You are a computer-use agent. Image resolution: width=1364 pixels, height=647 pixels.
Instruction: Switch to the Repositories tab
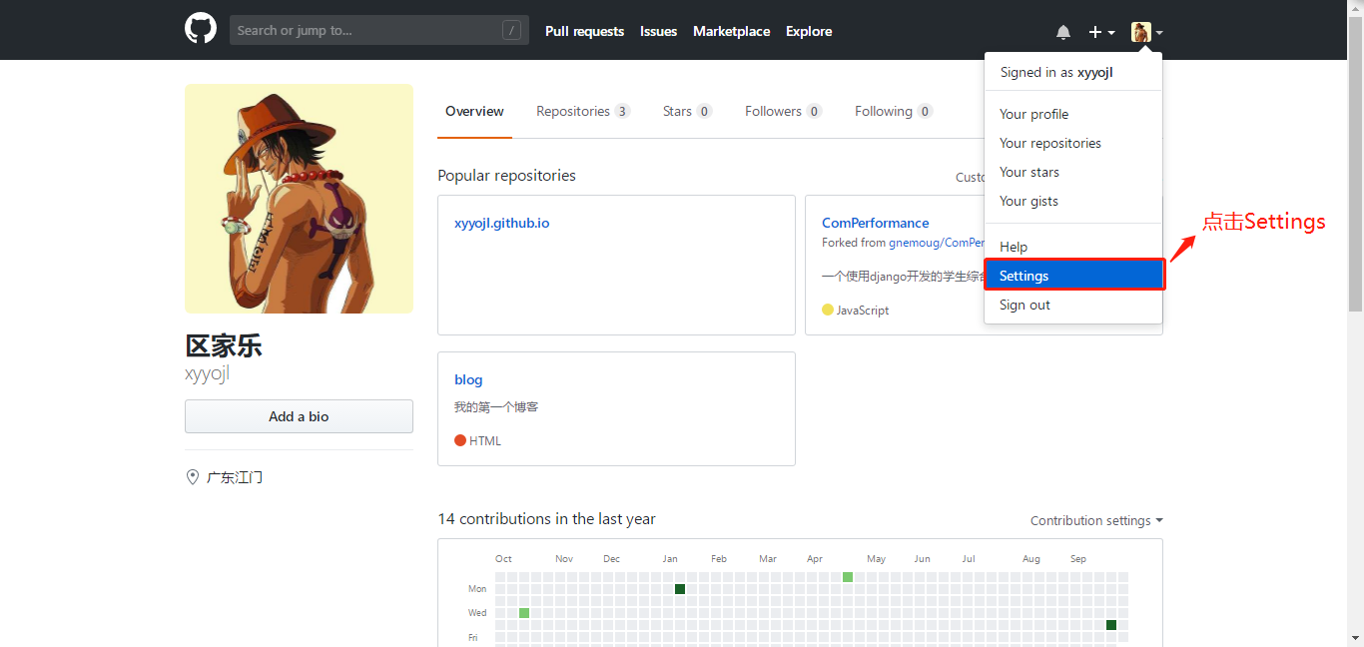(582, 111)
